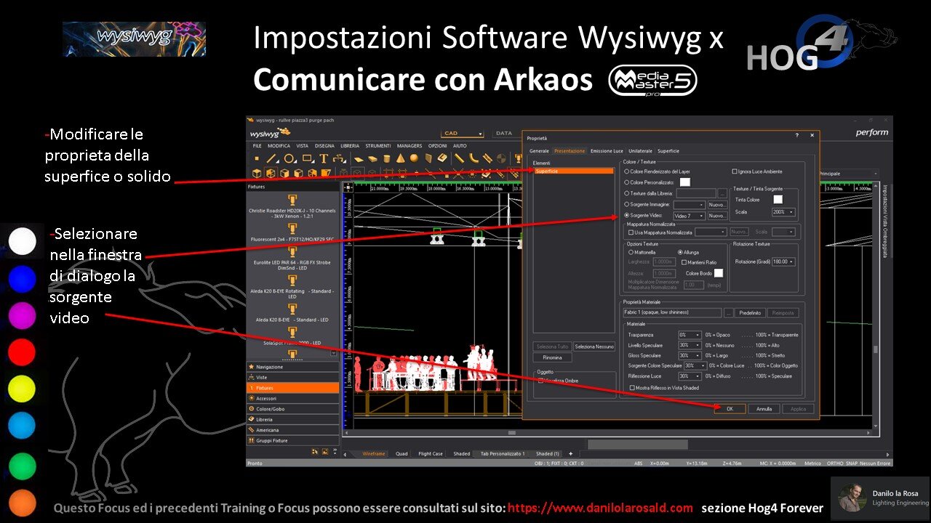Viewport: 931px width, 523px height.
Task: Open the MANAGERS menu
Action: pyautogui.click(x=409, y=146)
